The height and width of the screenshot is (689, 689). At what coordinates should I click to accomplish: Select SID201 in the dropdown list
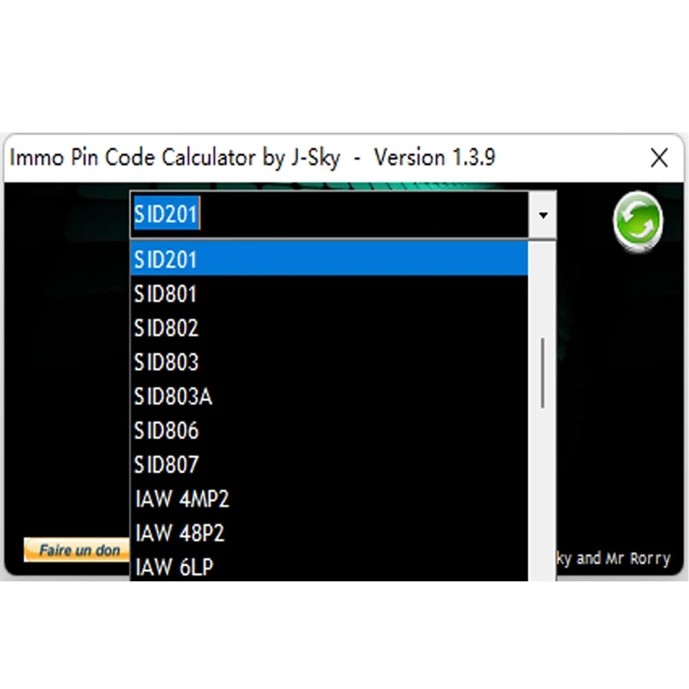(x=330, y=259)
